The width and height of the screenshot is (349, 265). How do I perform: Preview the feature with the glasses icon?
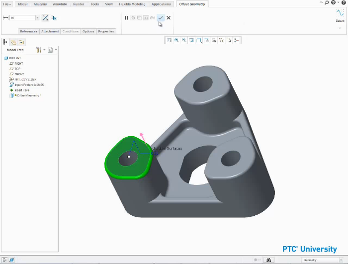[153, 18]
